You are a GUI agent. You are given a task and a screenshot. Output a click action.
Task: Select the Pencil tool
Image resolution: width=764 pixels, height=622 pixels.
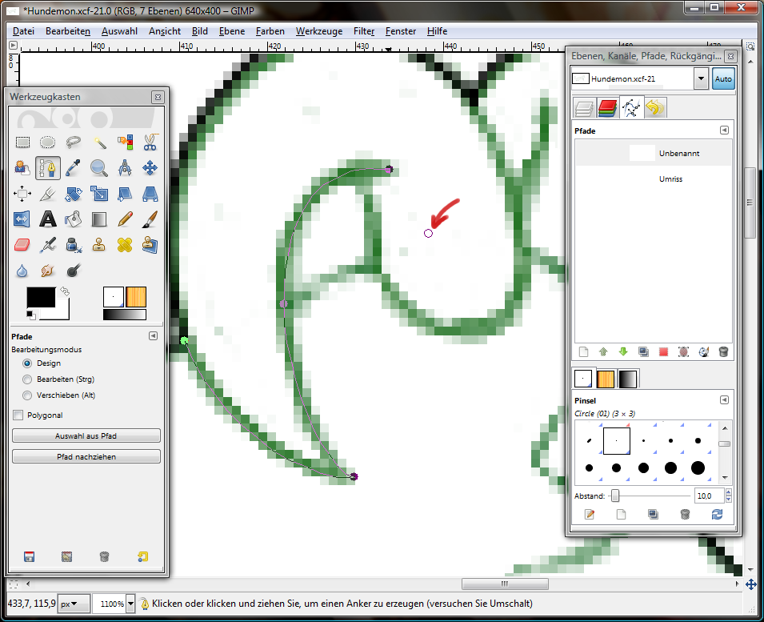[x=125, y=219]
